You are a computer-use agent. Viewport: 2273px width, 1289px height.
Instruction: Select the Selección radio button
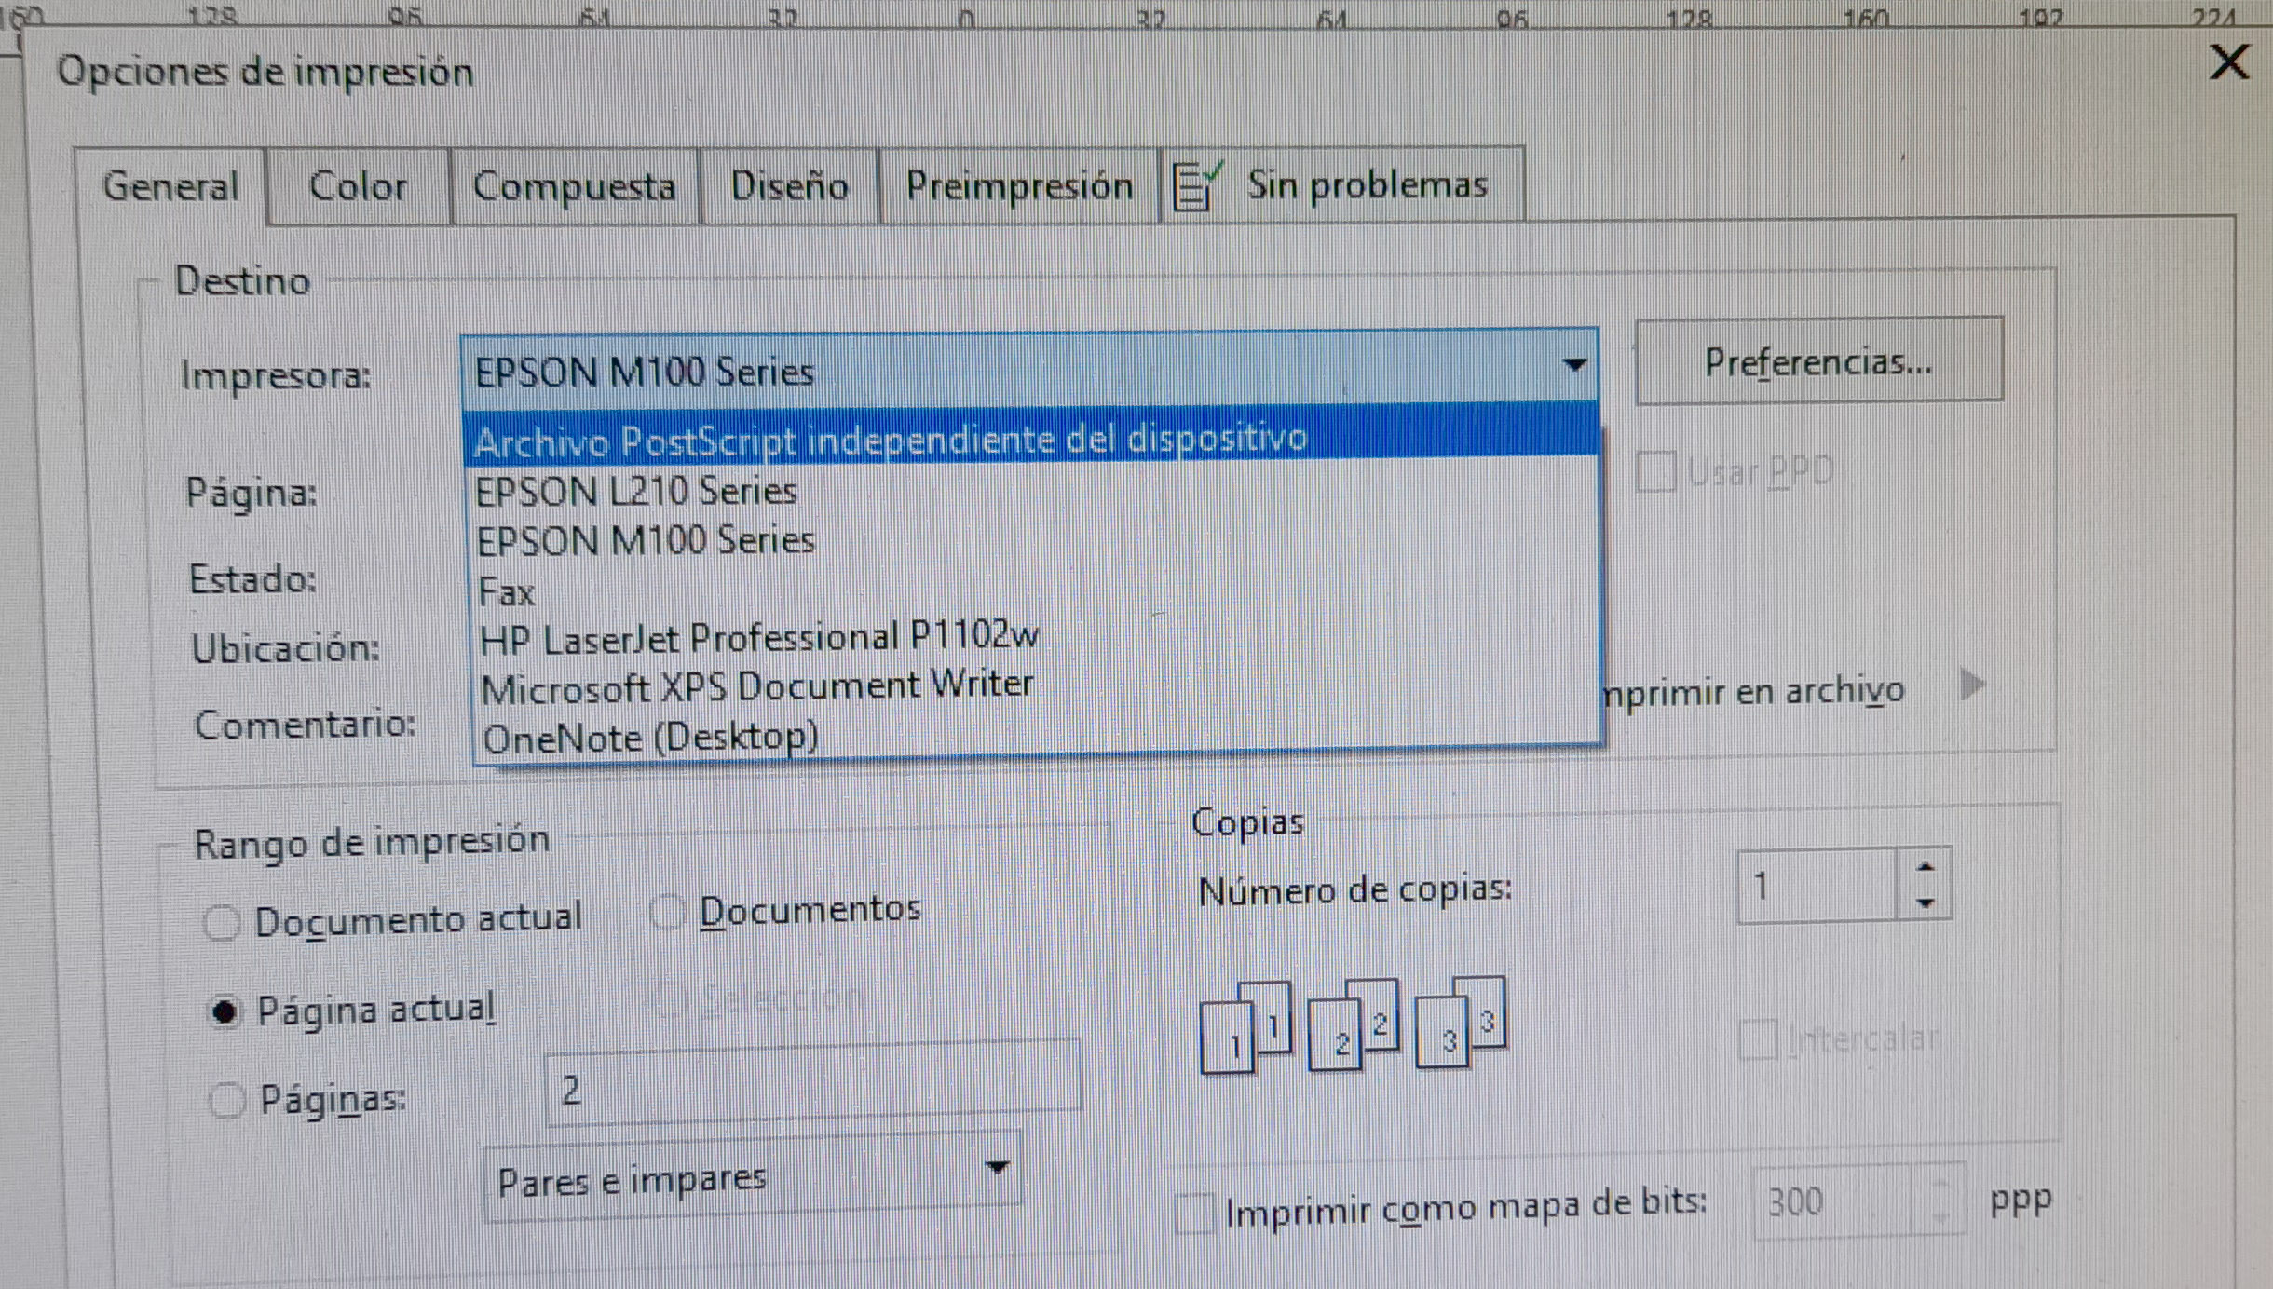pos(671,999)
